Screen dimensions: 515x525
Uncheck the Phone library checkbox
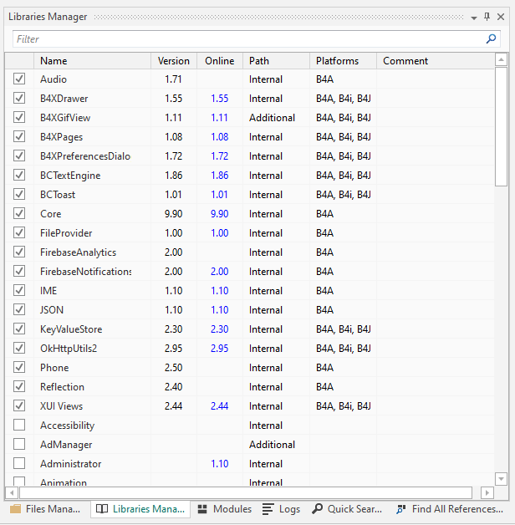[19, 367]
